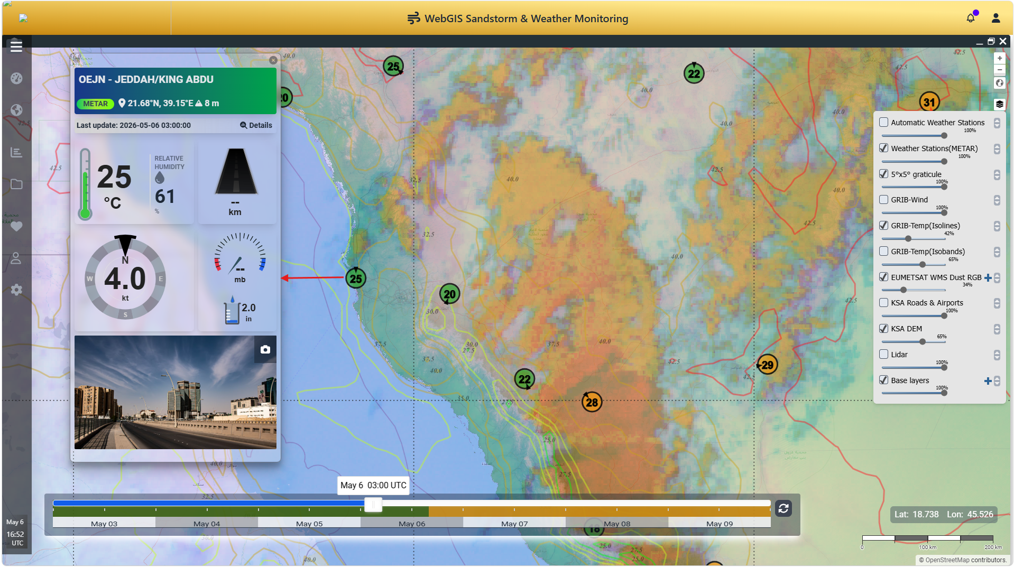Zoom in the map with plus button
Viewport: 1014px width, 567px height.
(999, 58)
